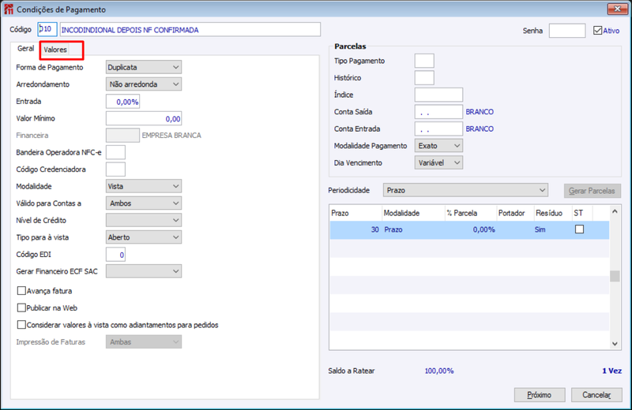Click the ST column header
This screenshot has height=410, width=632.
tap(582, 213)
